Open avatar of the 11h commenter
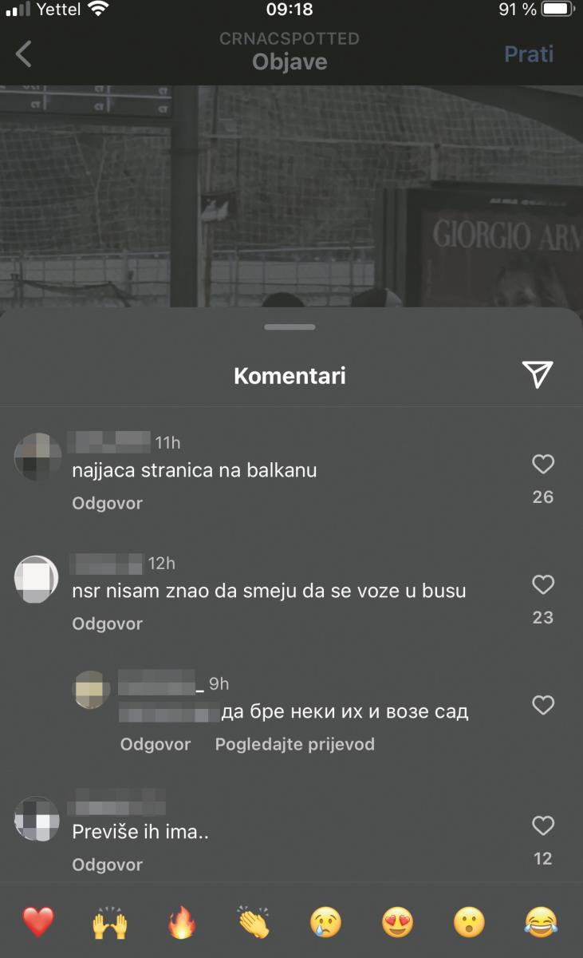583x958 pixels. click(37, 457)
